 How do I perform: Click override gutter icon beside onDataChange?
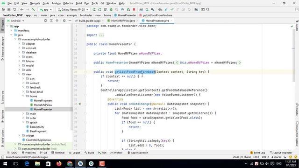pyautogui.click(x=80, y=104)
